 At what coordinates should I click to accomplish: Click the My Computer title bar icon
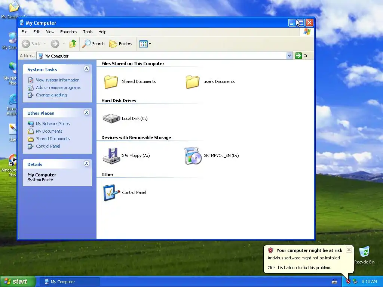(22, 23)
